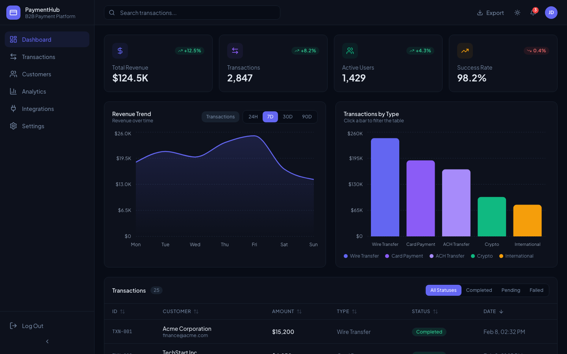Click the TXN-001 transaction ID
This screenshot has height=354, width=567.
click(x=122, y=332)
